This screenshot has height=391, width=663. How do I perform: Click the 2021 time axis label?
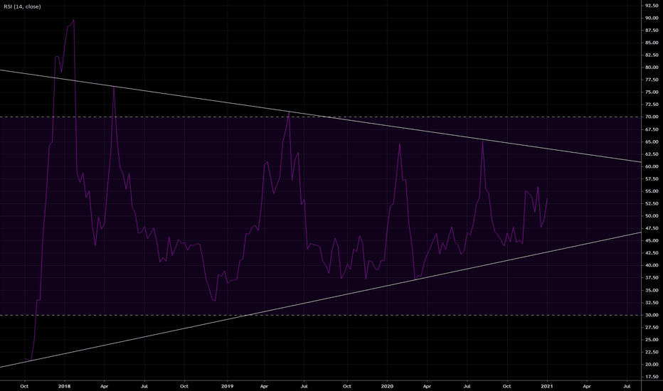point(547,386)
